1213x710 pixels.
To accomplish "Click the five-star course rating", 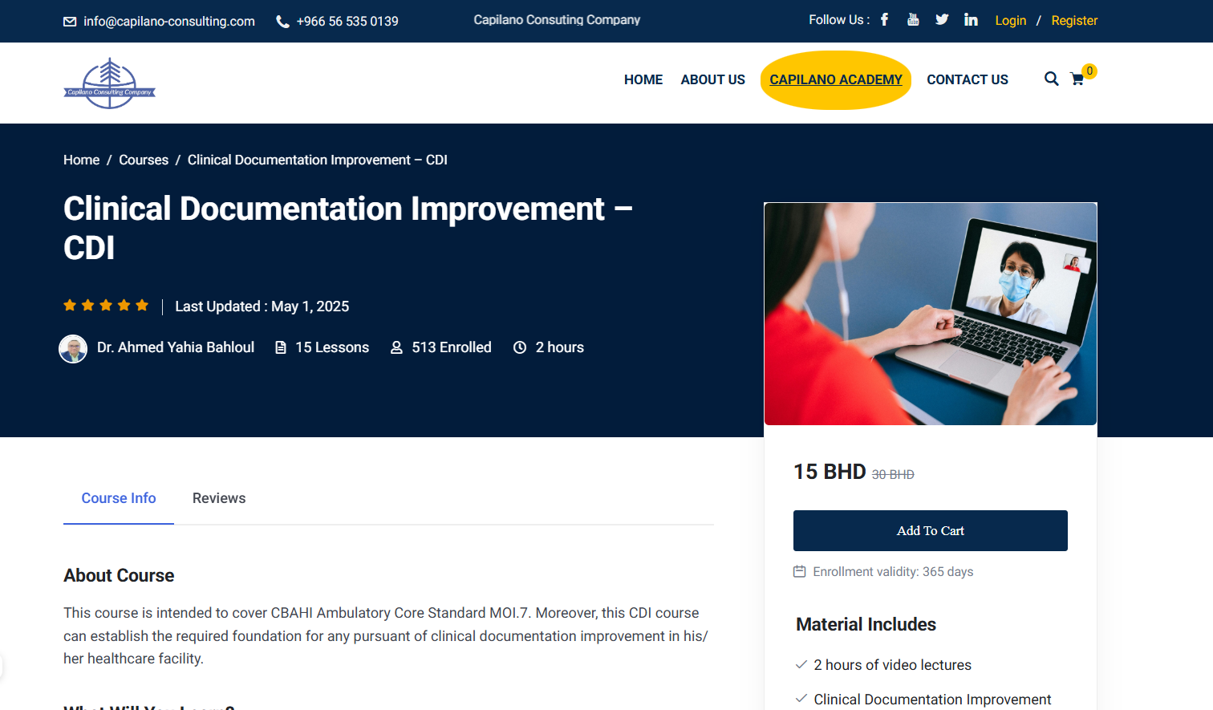I will (106, 306).
